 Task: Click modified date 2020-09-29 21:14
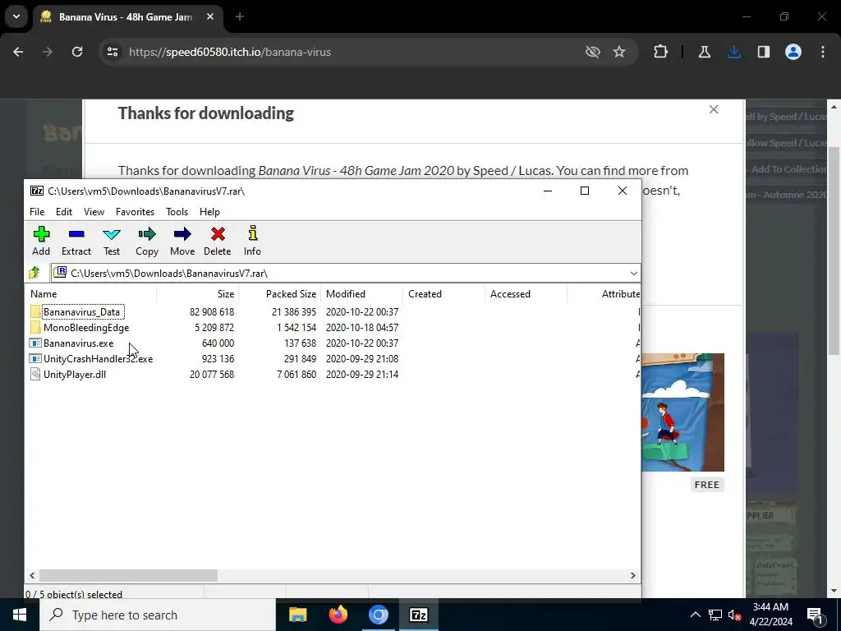pos(362,374)
